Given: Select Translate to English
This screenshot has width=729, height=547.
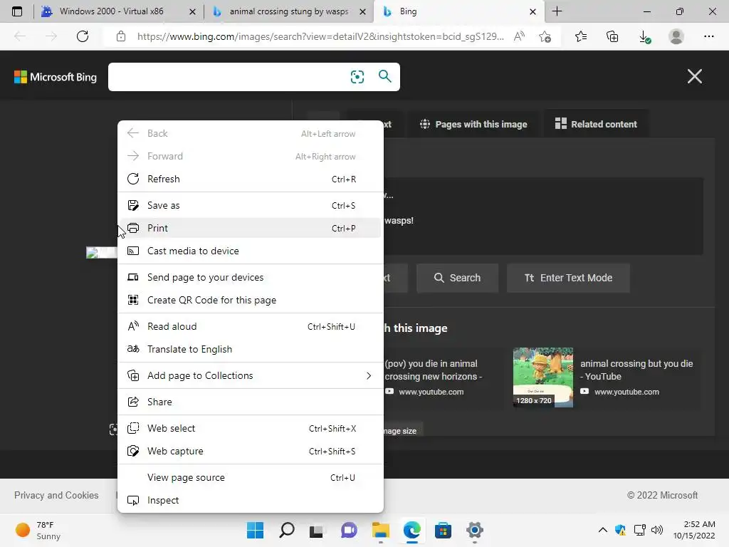Looking at the screenshot, I should click(x=251, y=350).
